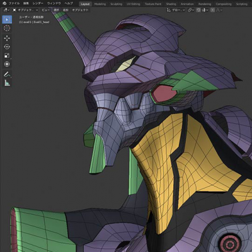Image resolution: width=252 pixels, height=252 pixels.
Task: Select the Rotate tool
Action: (7, 47)
